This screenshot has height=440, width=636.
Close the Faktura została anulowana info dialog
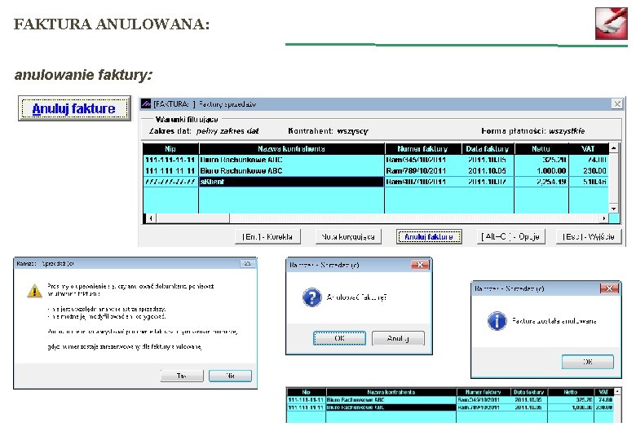click(x=609, y=288)
